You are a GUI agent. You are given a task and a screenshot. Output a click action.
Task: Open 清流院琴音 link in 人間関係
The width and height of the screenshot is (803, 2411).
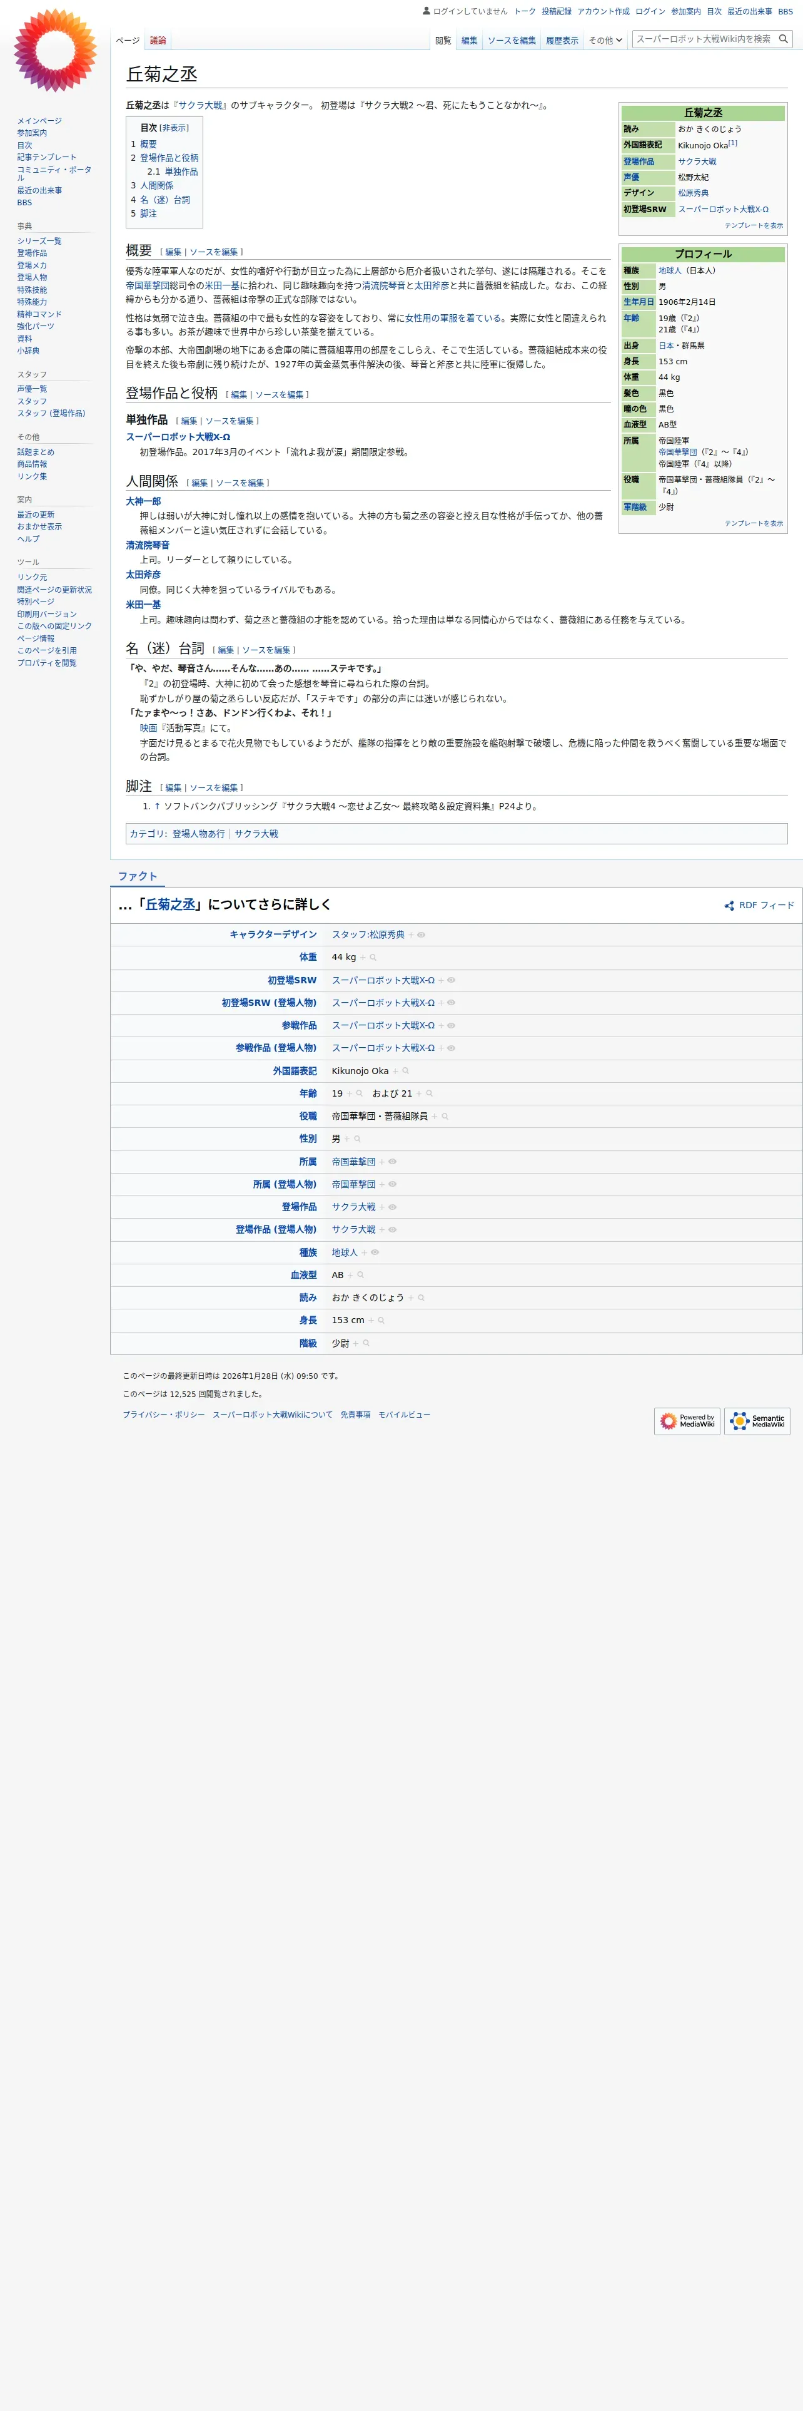click(148, 545)
